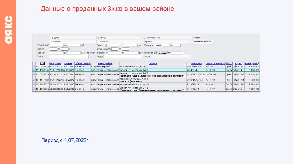Viewport: 293px width, 164px height.
Task: Open edit icon for listing 1011785955
Action: 34,89
